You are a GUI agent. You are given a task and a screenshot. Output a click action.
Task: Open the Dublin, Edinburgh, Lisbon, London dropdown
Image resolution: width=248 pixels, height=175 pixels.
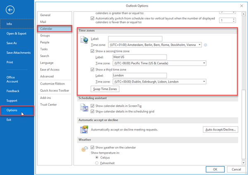pyautogui.click(x=160, y=82)
